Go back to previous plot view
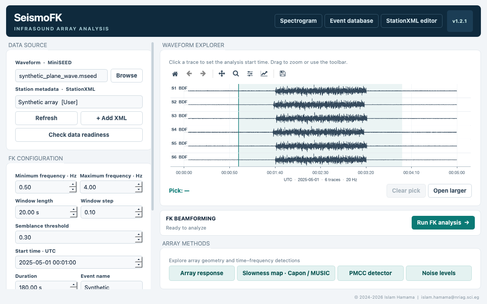This screenshot has width=487, height=304. pos(189,74)
